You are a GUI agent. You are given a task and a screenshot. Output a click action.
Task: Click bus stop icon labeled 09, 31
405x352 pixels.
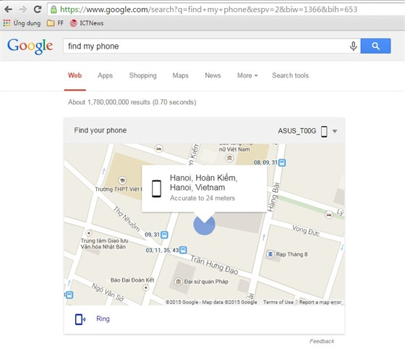[x=164, y=235]
